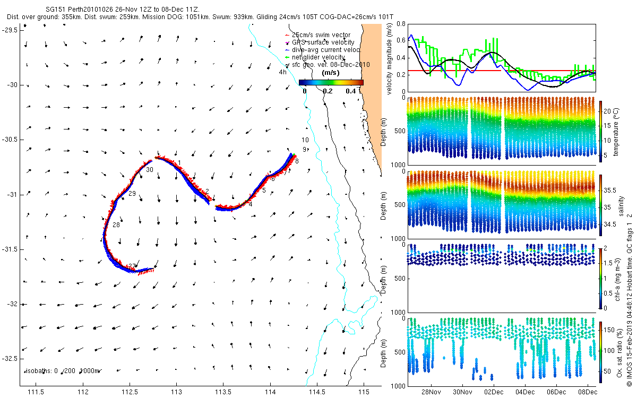Screen dimensions: 637x398
Task: Click the day '5' marker on the glider track
Action: pyautogui.click(x=264, y=191)
